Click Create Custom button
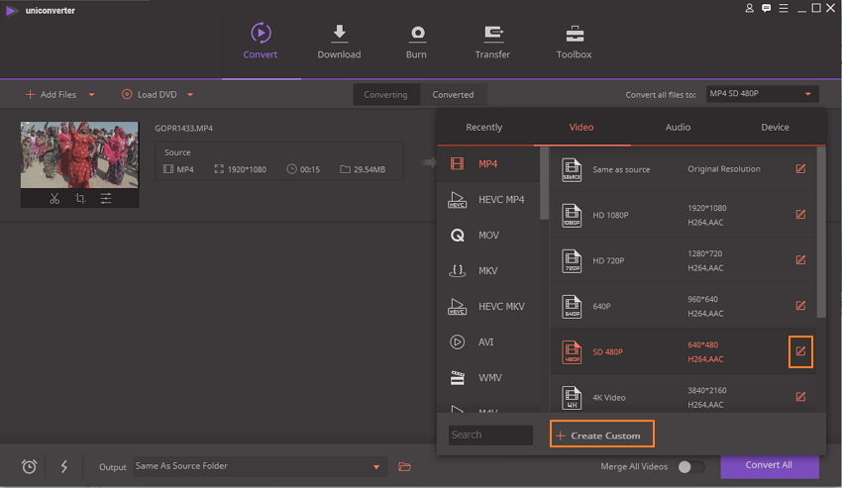 [x=602, y=434]
